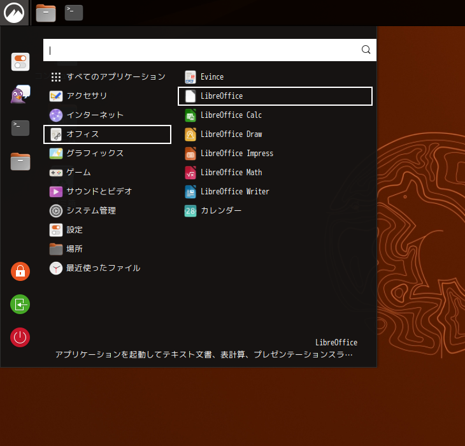Launch LibreOffice start center
The width and height of the screenshot is (465, 446).
[275, 96]
